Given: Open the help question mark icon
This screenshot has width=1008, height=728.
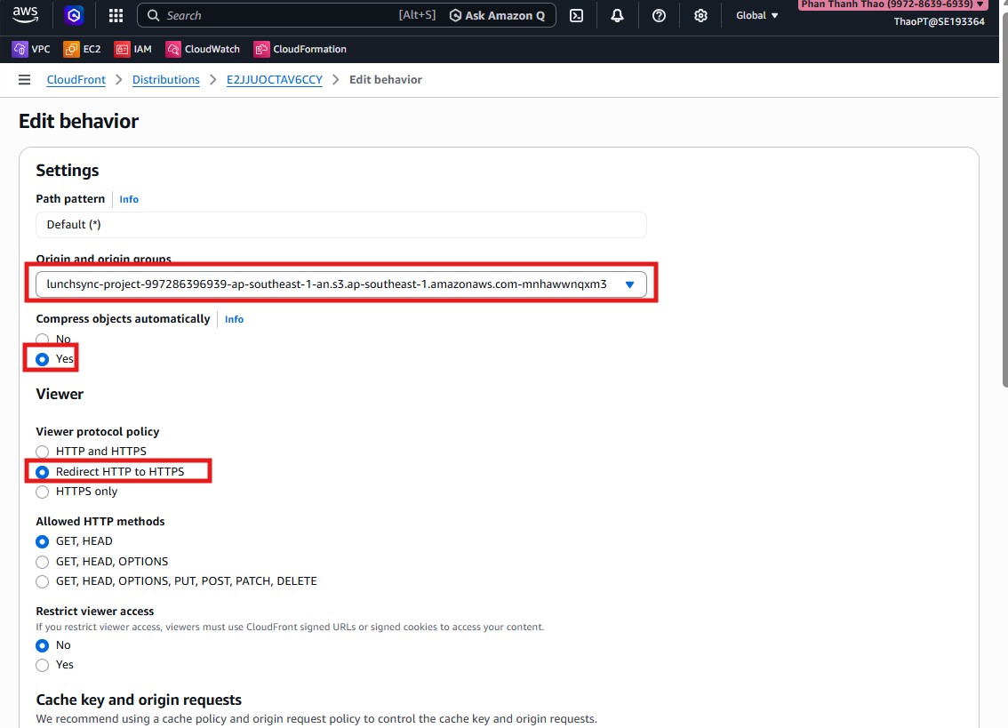Looking at the screenshot, I should 659,15.
